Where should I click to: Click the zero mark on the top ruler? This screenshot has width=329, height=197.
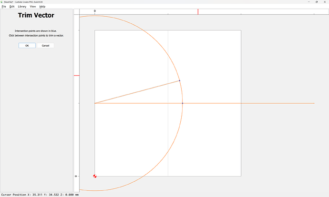point(94,11)
